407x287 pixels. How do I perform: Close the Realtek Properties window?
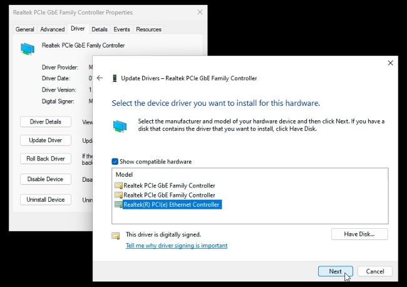[200, 12]
